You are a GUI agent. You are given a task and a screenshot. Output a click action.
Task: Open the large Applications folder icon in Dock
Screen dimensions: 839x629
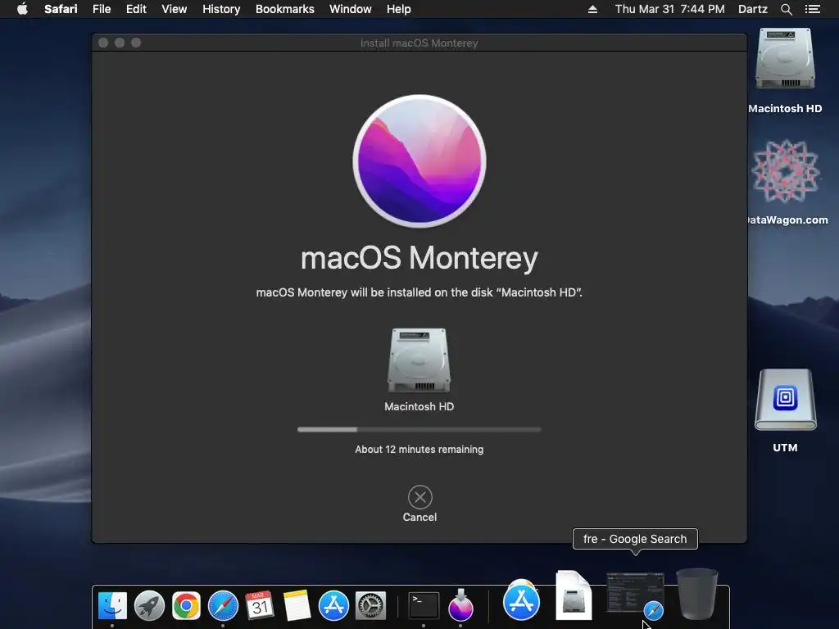(x=521, y=600)
